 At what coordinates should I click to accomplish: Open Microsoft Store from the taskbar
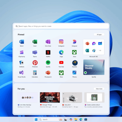pyautogui.click(x=86, y=120)
